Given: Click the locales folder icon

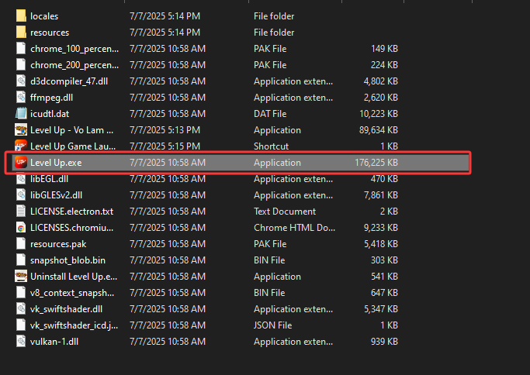Looking at the screenshot, I should (21, 15).
